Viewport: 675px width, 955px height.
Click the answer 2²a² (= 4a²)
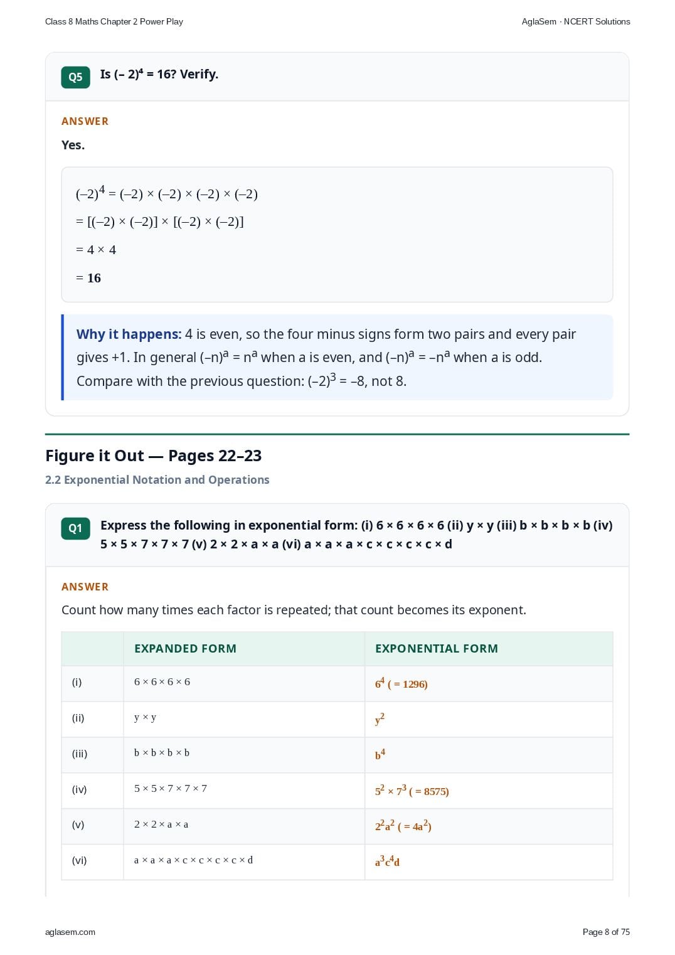pyautogui.click(x=403, y=826)
